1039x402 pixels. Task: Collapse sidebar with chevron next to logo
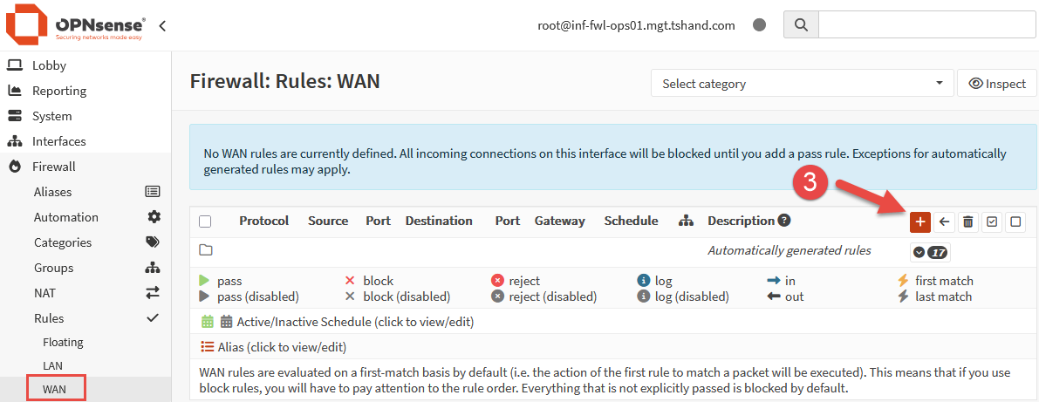162,25
